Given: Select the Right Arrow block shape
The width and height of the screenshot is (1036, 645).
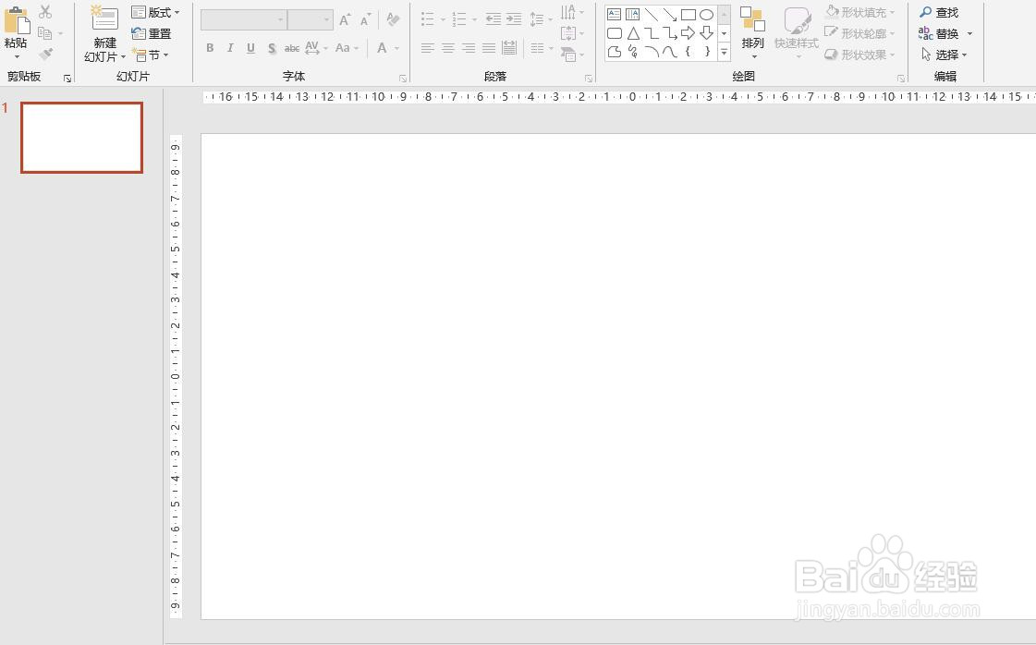Looking at the screenshot, I should (688, 32).
